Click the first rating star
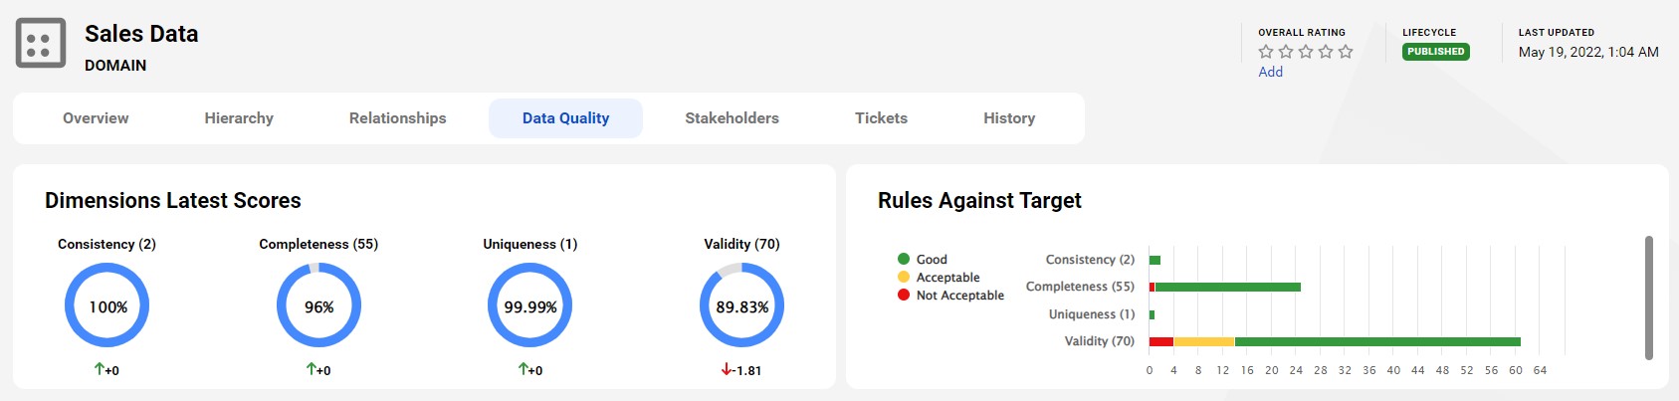The image size is (1679, 401). click(1266, 52)
